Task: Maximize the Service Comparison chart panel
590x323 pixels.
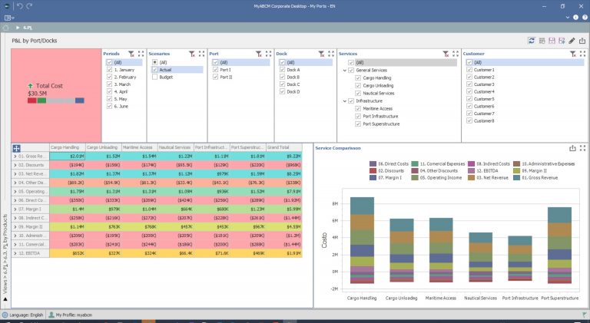Action: tap(582, 148)
